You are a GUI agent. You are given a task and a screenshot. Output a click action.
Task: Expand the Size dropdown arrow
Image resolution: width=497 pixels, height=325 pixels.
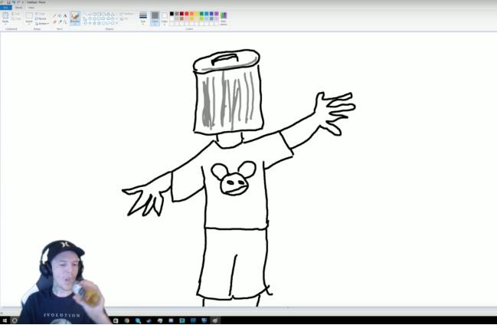point(143,24)
